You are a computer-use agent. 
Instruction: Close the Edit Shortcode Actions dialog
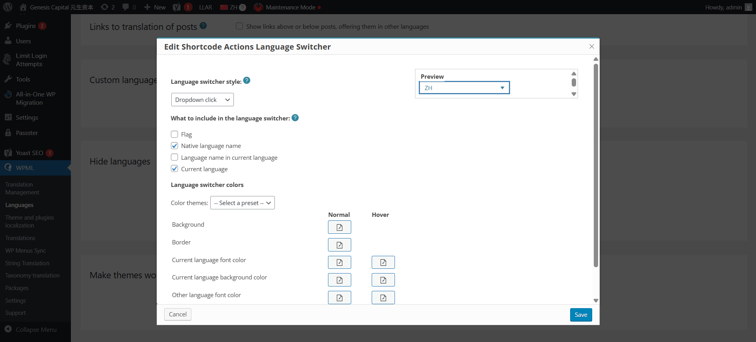pyautogui.click(x=591, y=46)
